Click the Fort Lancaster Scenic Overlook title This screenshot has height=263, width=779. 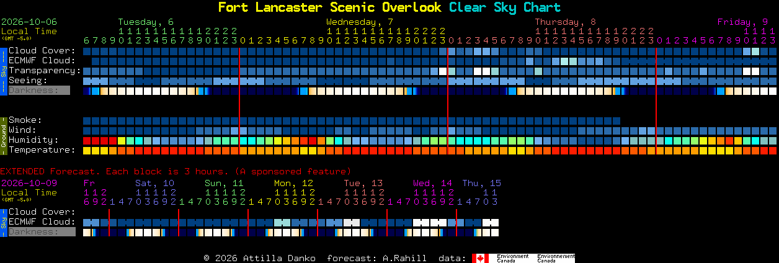(330, 7)
